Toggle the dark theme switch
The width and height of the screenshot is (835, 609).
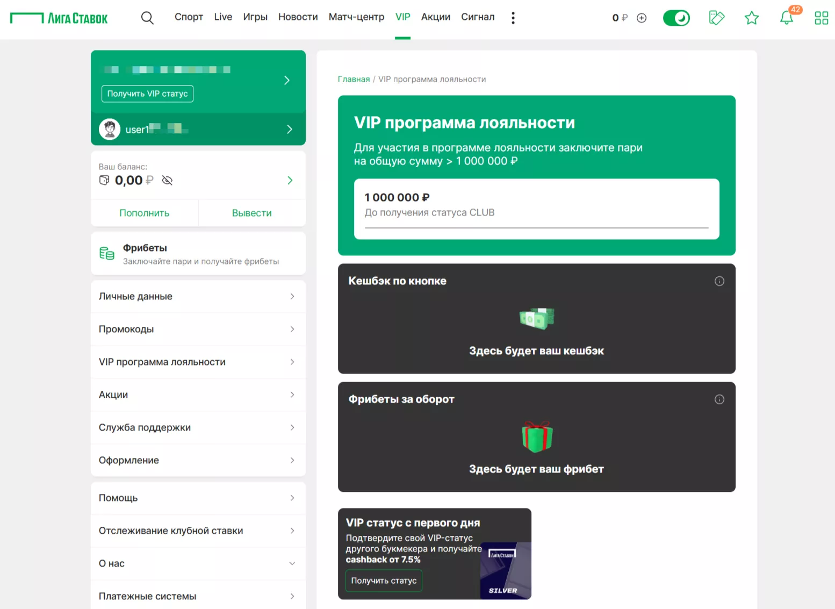(x=676, y=18)
